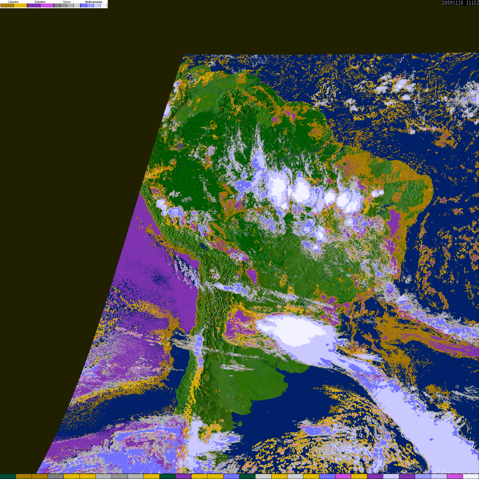Click the Multicamadas legend label
The image size is (479, 479).
(94, 2)
